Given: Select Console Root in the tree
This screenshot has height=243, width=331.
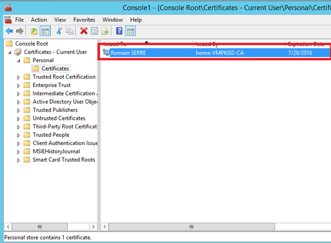Looking at the screenshot, I should point(32,44).
